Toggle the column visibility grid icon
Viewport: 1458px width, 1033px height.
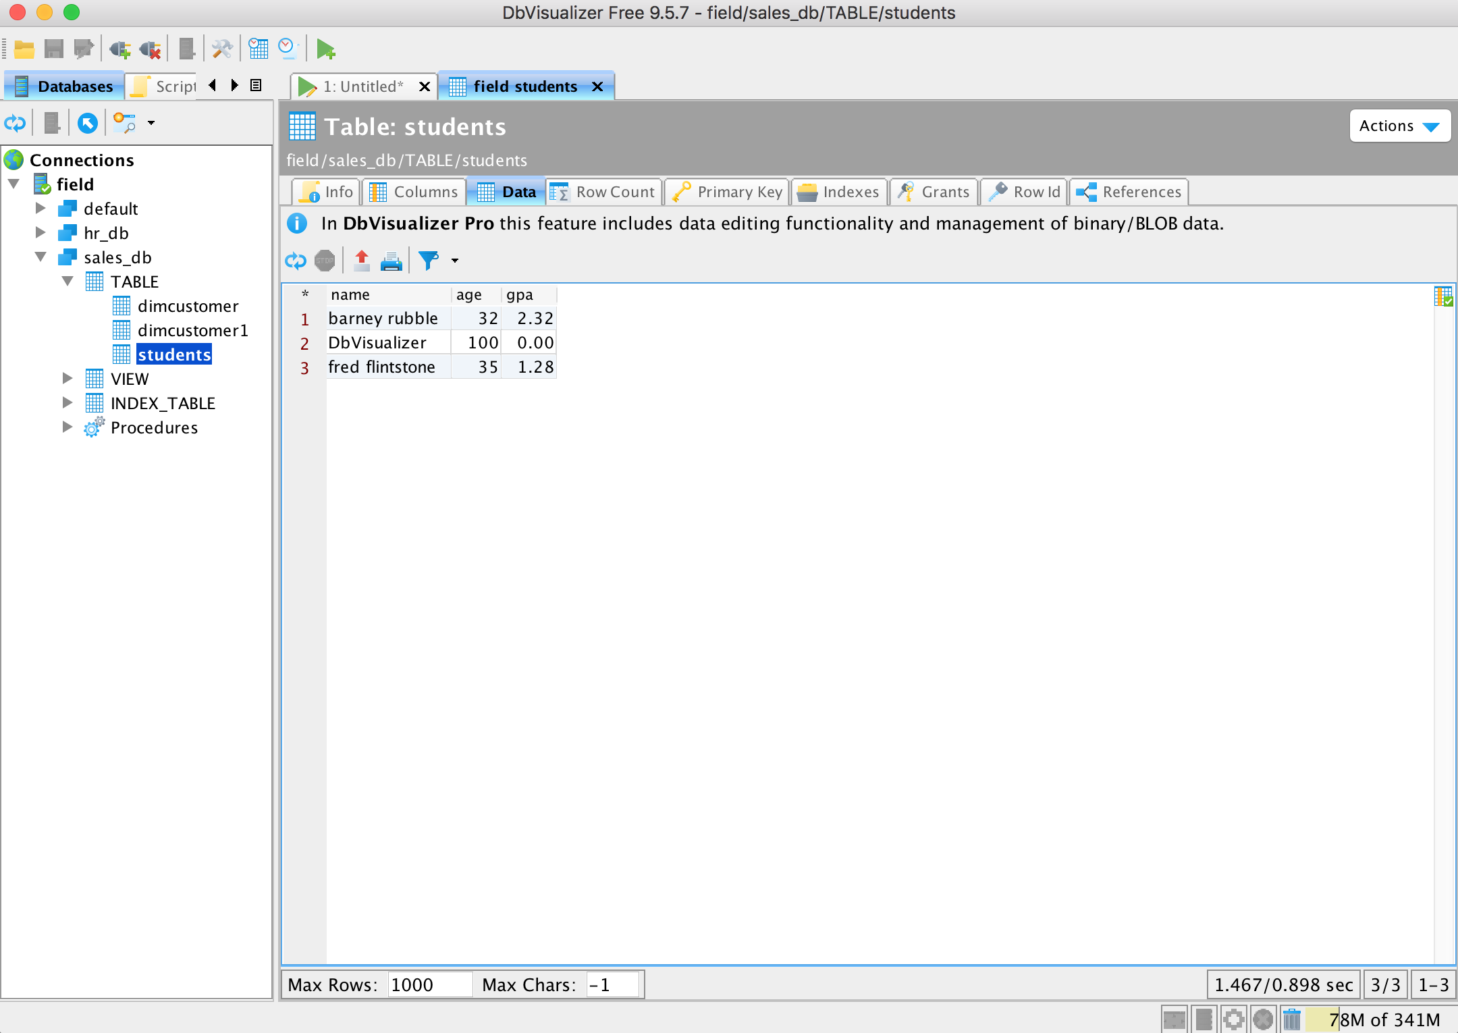[1443, 296]
